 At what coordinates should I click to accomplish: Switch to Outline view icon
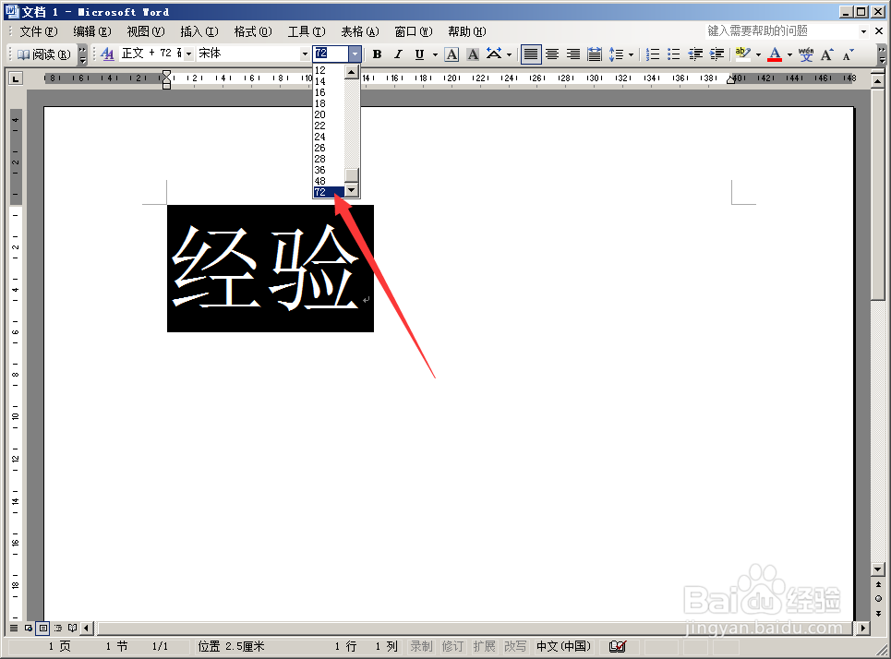tap(58, 628)
